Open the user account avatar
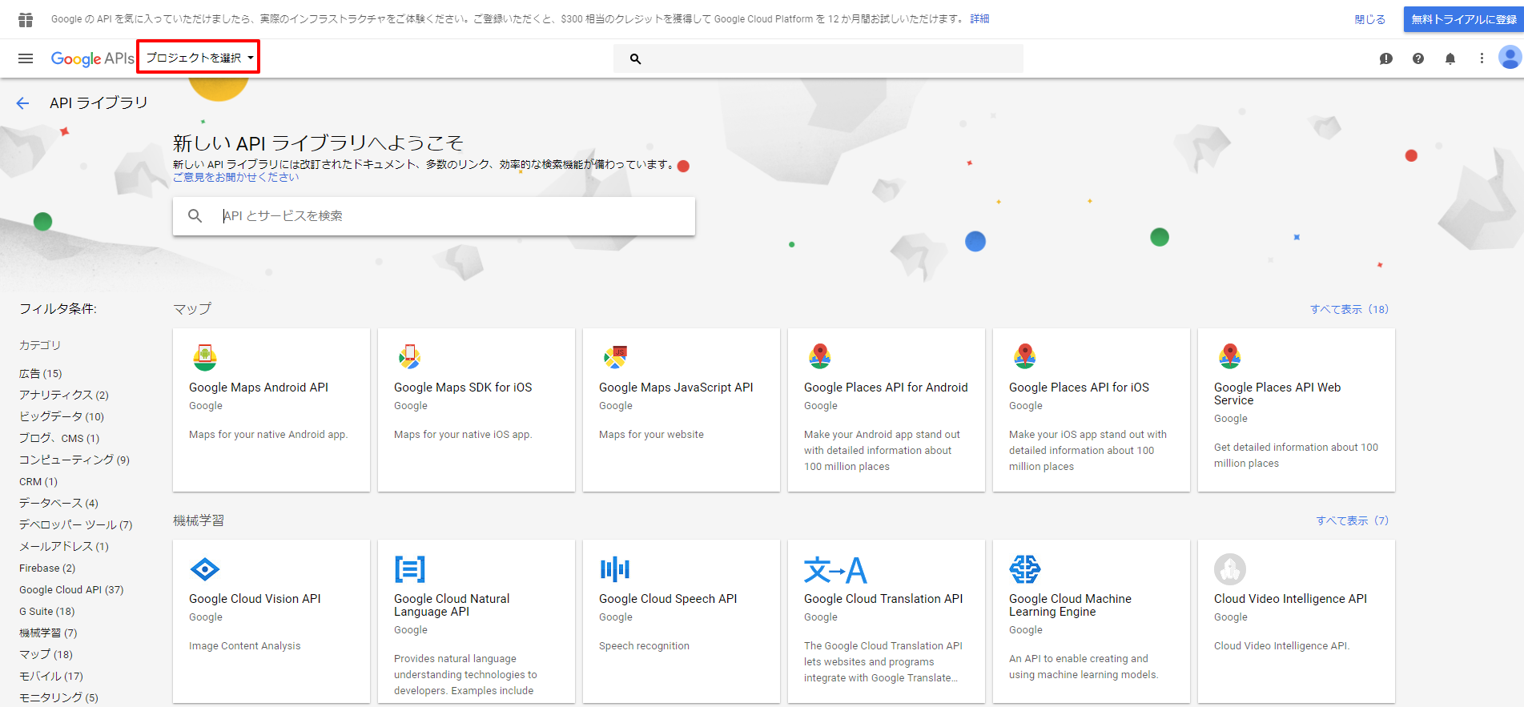This screenshot has height=707, width=1524. click(x=1510, y=58)
